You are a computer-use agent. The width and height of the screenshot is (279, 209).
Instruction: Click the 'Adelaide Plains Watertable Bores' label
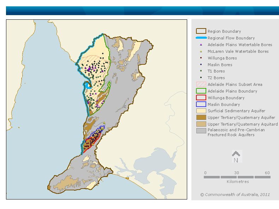point(240,45)
